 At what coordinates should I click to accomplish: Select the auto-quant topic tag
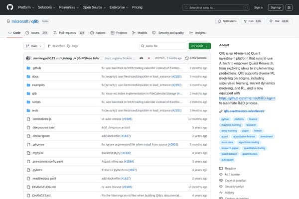(227, 160)
